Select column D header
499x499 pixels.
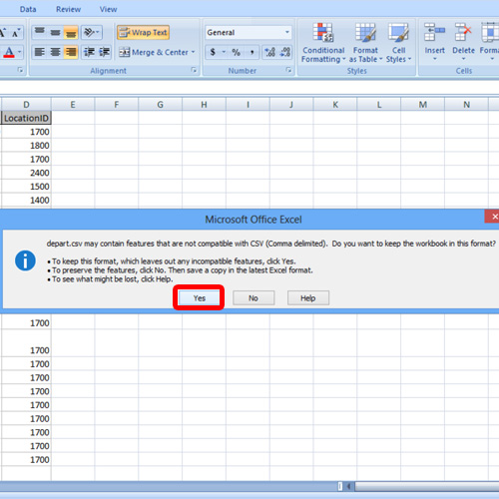26,105
